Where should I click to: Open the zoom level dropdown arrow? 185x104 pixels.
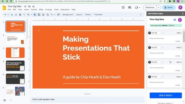pos(31,15)
